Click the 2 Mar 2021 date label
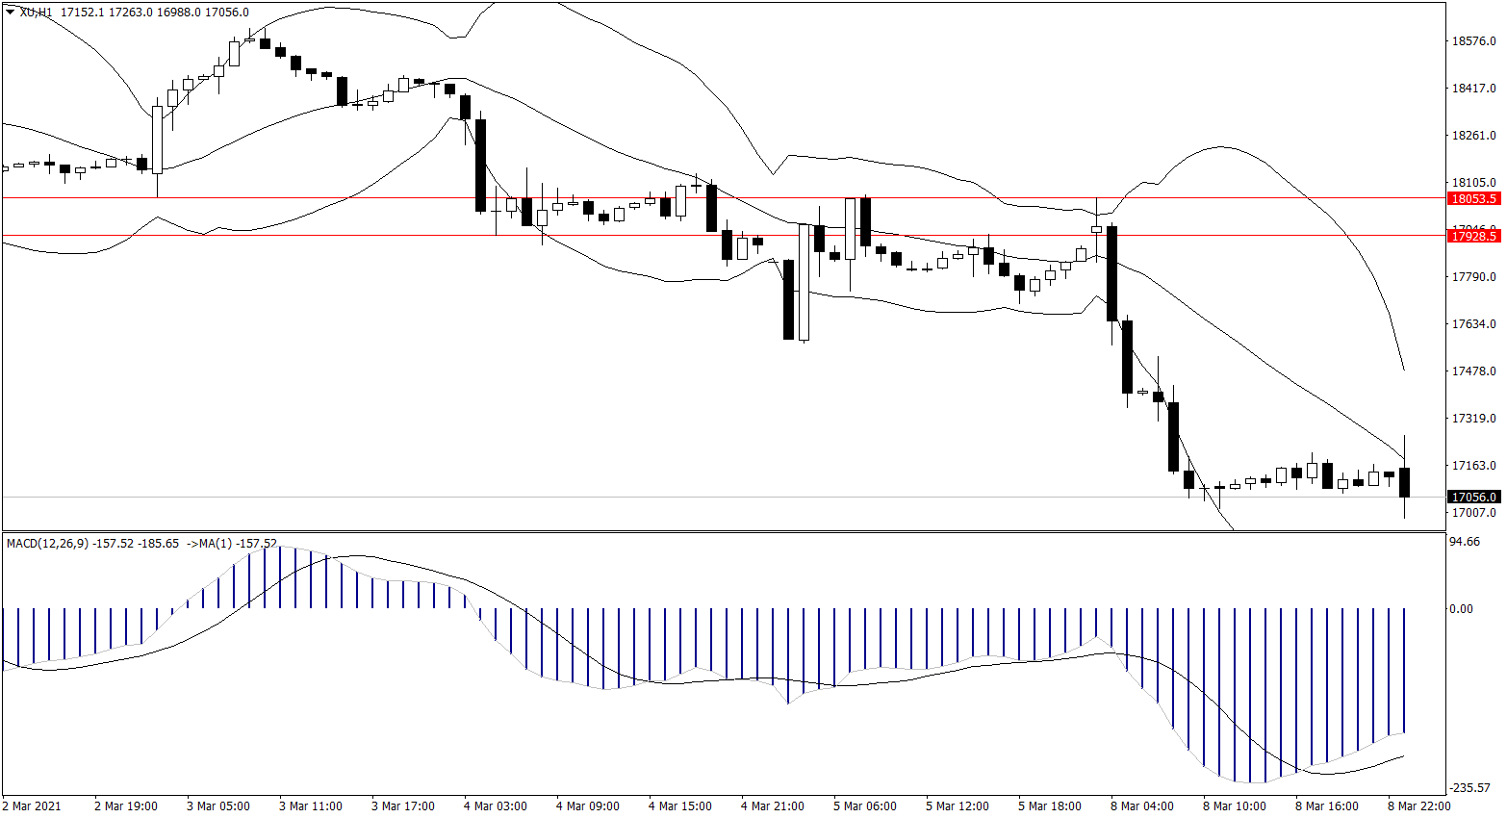 tap(32, 806)
